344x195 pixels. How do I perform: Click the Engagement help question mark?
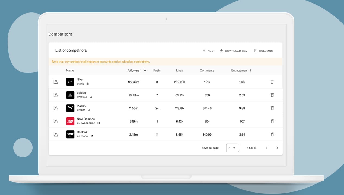pyautogui.click(x=250, y=70)
